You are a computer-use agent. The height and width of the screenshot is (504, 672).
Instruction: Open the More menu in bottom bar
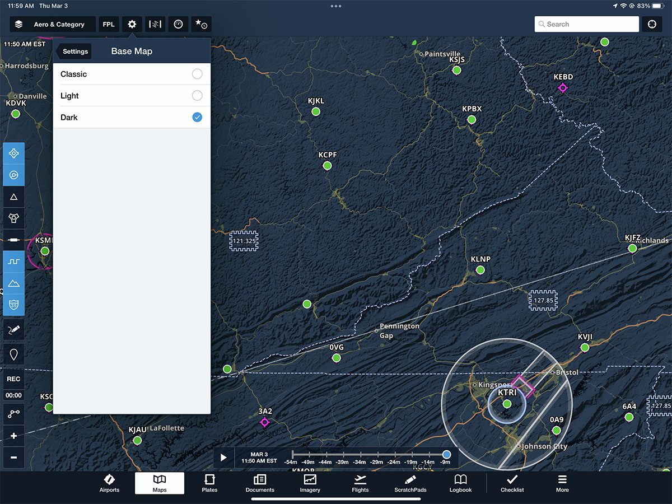click(562, 483)
